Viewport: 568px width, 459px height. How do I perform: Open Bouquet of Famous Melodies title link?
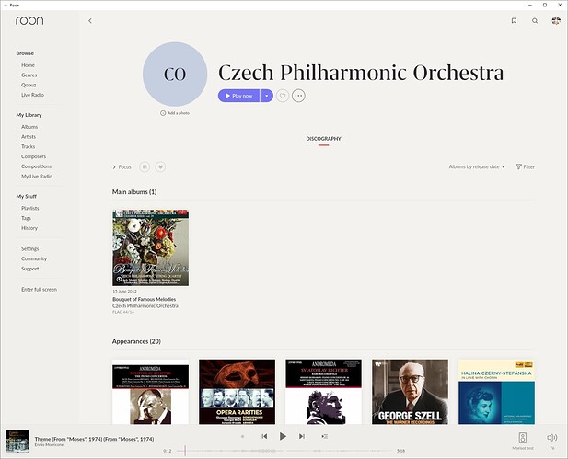[145, 299]
